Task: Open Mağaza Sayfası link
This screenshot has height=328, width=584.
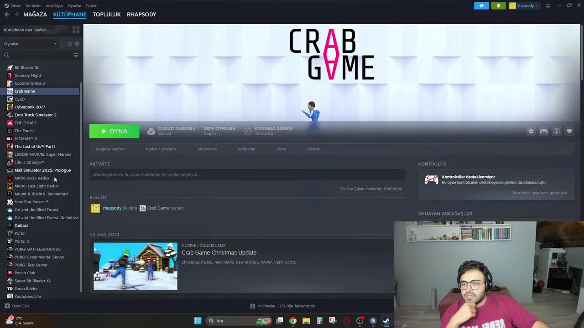Action: (110, 149)
